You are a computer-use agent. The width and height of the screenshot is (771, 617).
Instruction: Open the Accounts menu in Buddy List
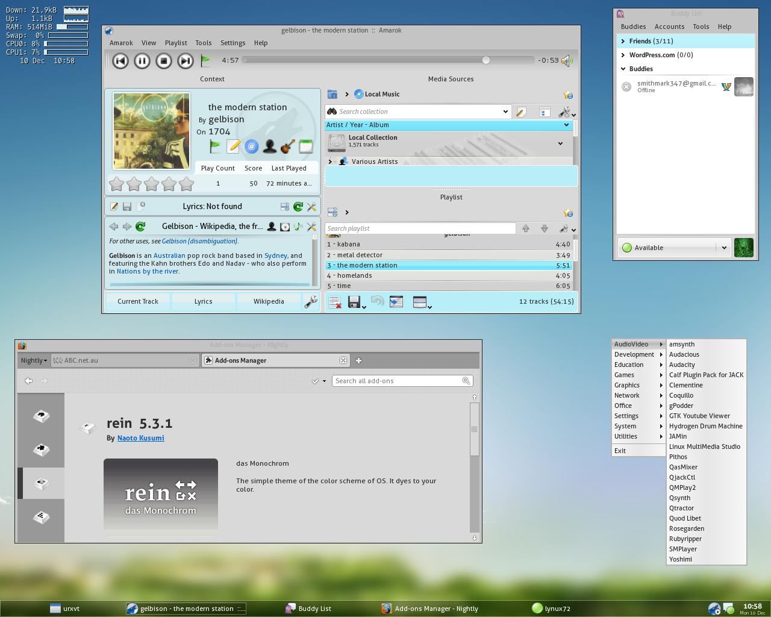coord(669,27)
